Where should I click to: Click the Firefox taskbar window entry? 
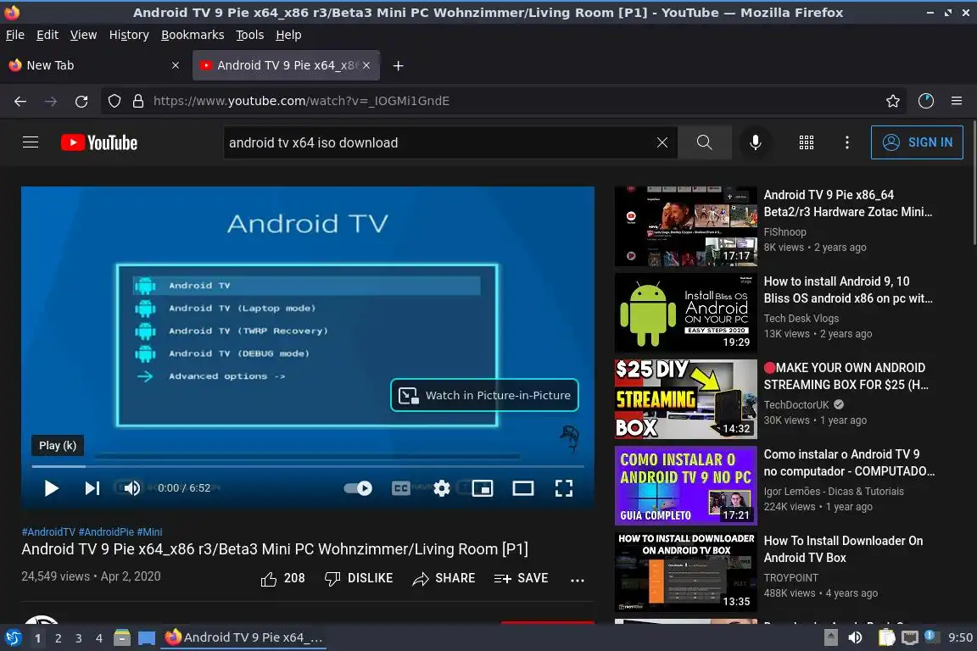243,637
